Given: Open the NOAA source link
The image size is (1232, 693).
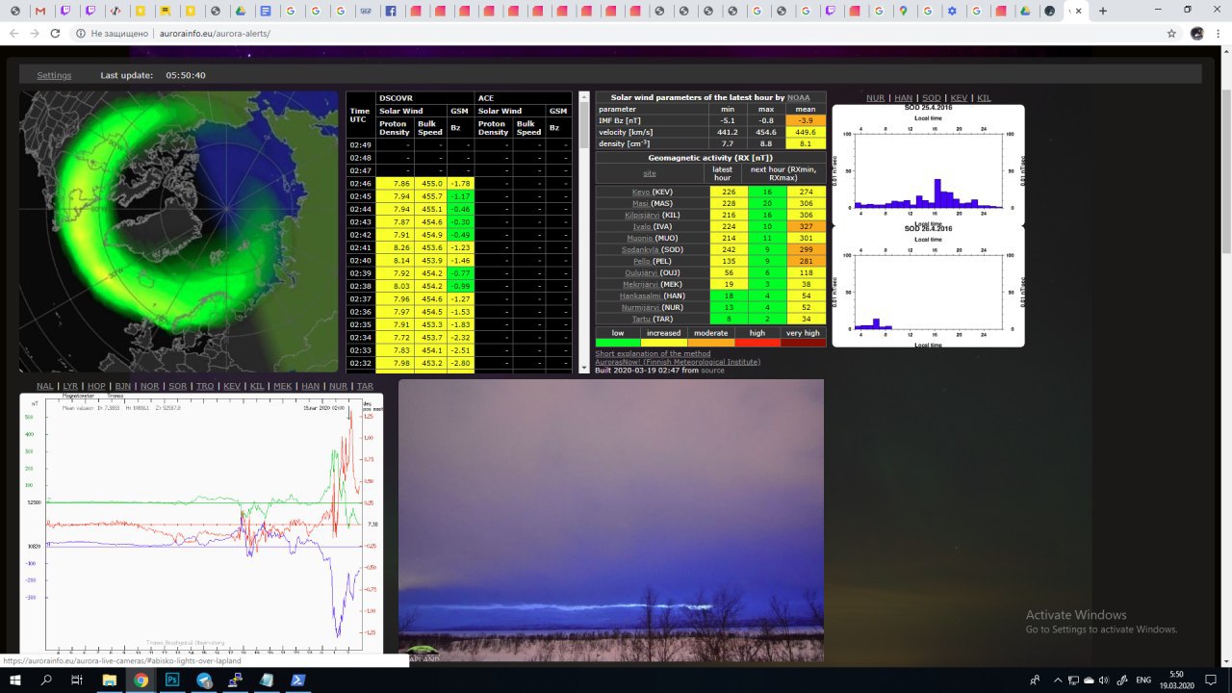Looking at the screenshot, I should (799, 97).
